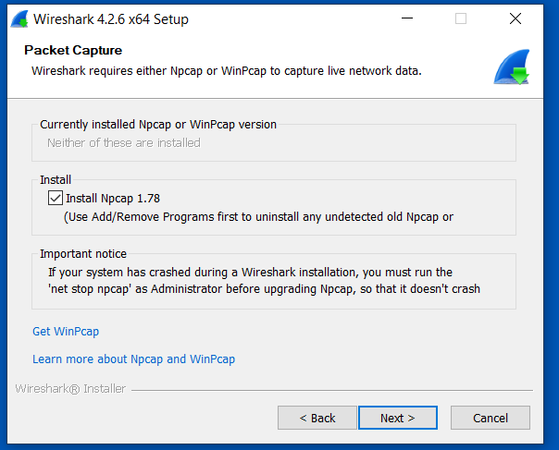
Task: Go back with the Back button
Action: (317, 418)
